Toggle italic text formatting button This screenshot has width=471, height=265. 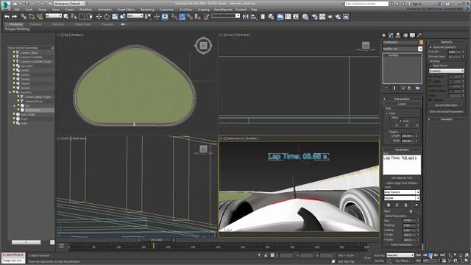click(x=397, y=205)
